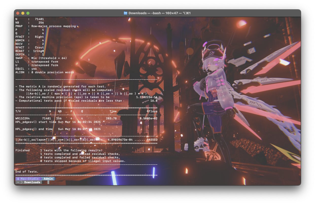Click the "L1 : transposed form" line
This screenshot has width=315, height=204.
click(x=37, y=62)
